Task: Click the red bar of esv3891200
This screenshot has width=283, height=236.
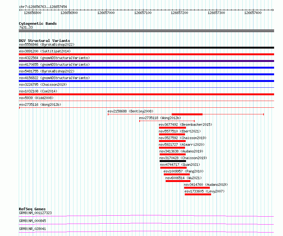Action: tap(146, 54)
